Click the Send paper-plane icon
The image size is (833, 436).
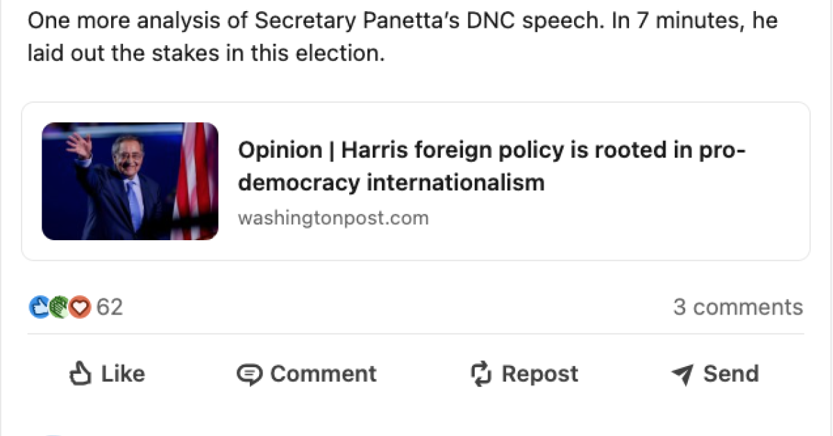click(x=683, y=373)
